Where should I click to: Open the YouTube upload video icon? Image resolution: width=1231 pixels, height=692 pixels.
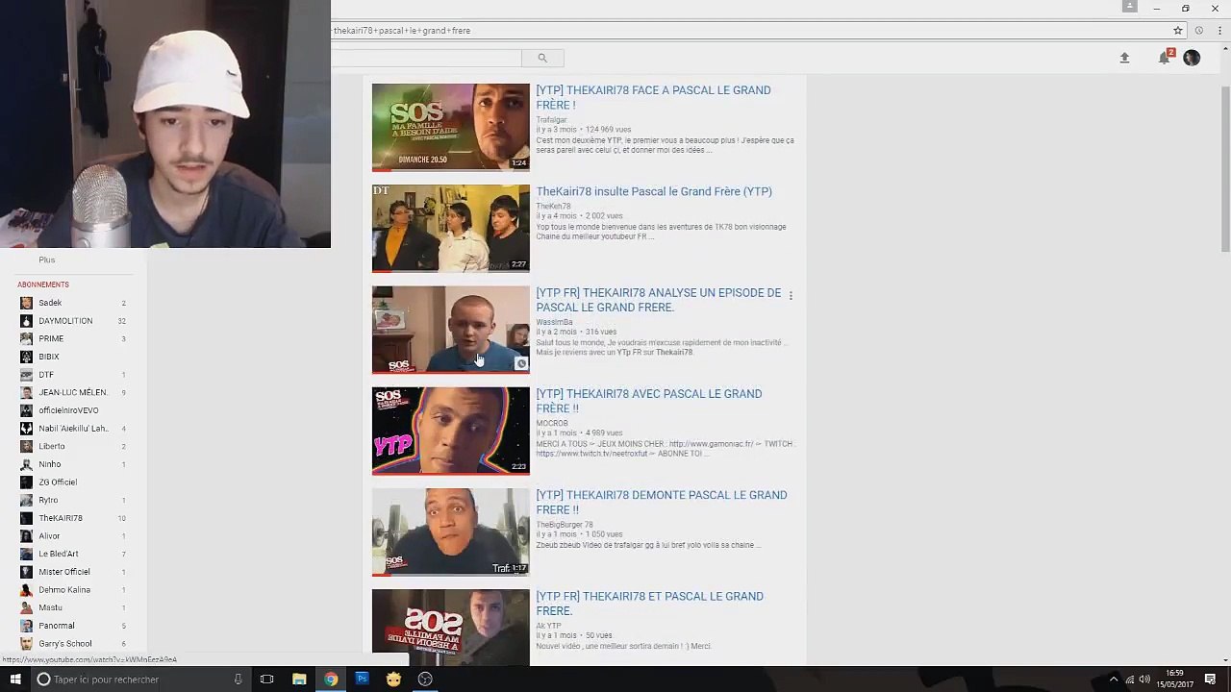[1124, 58]
